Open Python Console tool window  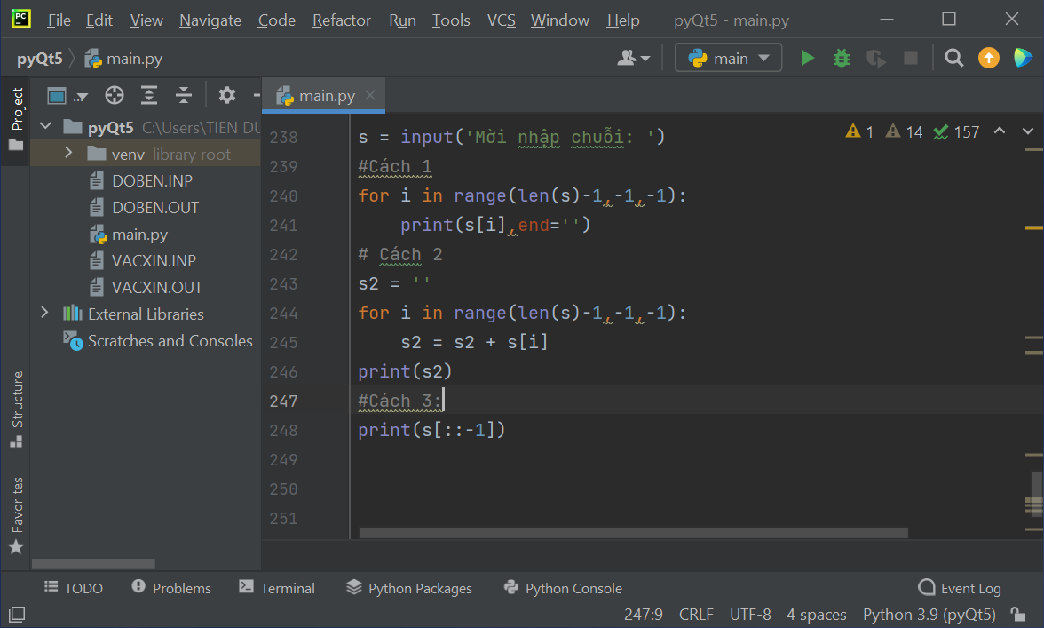(x=563, y=588)
